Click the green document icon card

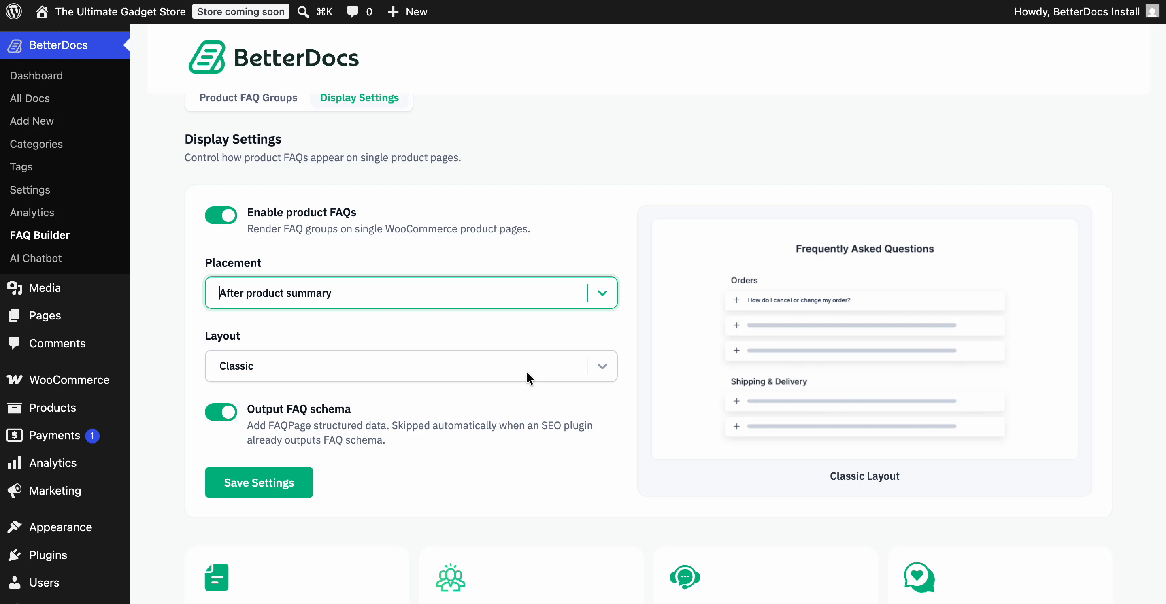[216, 577]
